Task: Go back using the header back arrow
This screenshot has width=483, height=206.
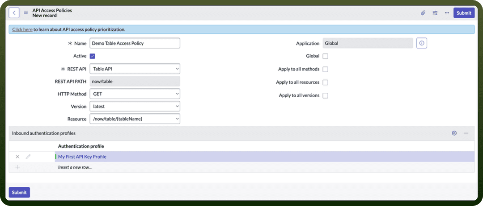Action: tap(14, 13)
